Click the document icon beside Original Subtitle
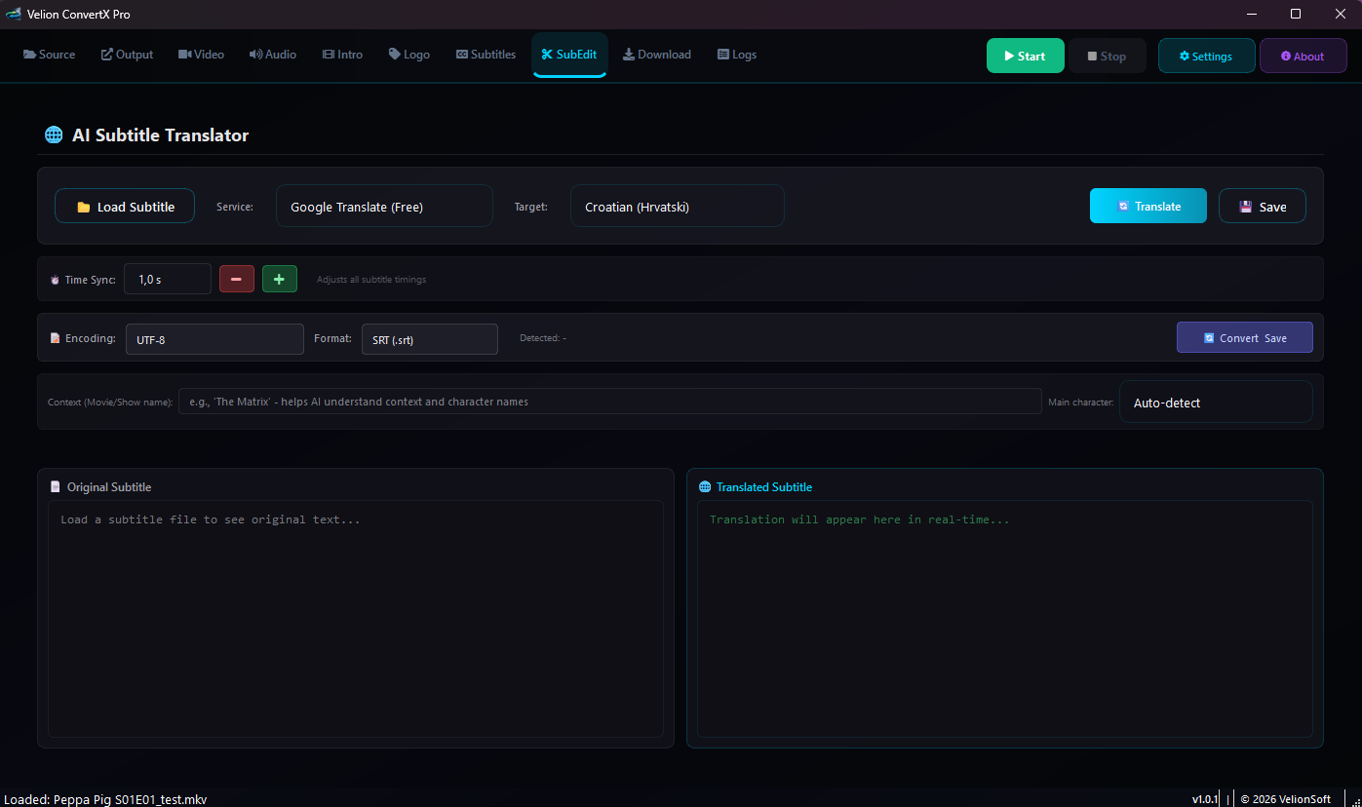The image size is (1362, 807). point(55,486)
